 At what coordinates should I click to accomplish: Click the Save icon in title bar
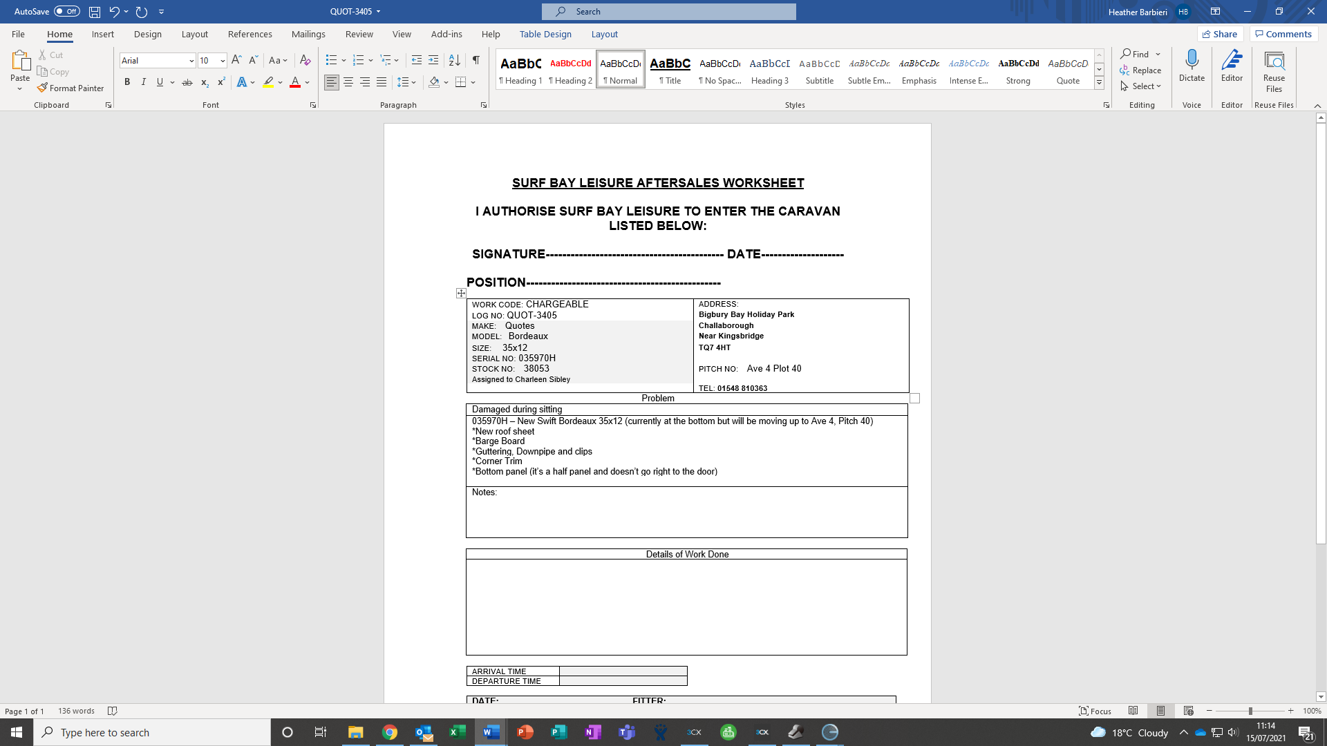click(95, 12)
